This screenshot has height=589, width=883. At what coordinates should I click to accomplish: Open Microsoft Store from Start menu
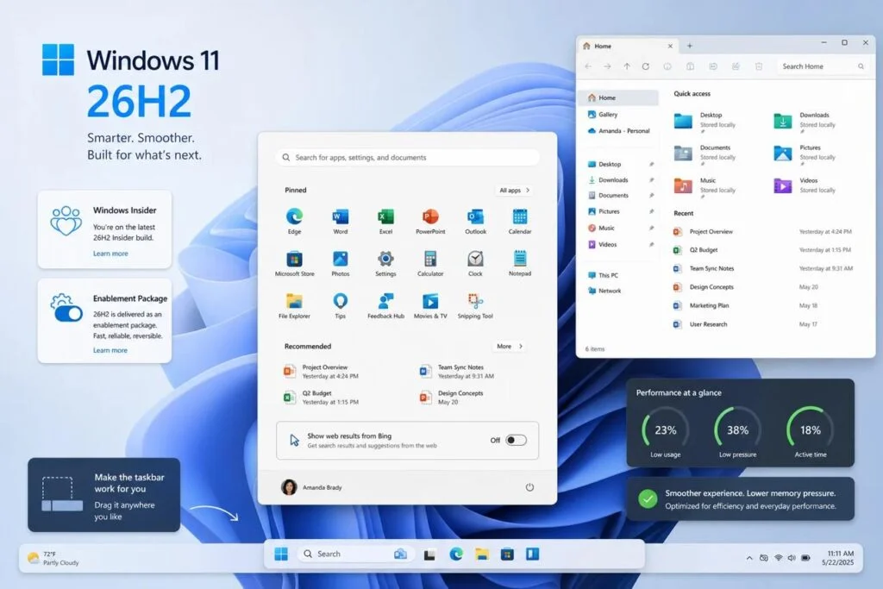tap(294, 263)
